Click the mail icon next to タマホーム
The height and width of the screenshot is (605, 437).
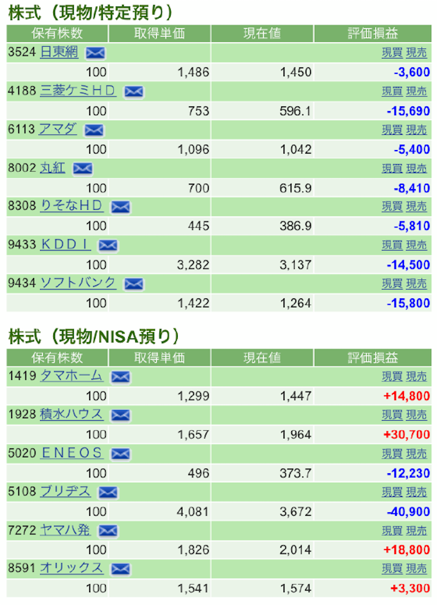pos(120,376)
